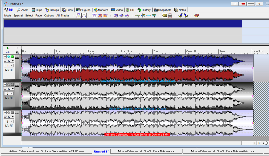The width and height of the screenshot is (269, 156).
Task: Toggle the mute circle on track 3
Action: (x=12, y=113)
